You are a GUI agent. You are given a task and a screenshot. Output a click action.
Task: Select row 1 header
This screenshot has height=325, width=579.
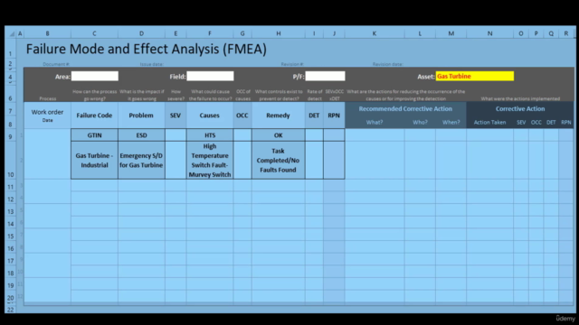click(10, 49)
